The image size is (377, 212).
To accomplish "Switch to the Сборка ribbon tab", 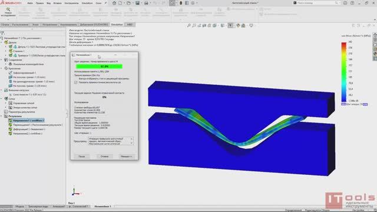I will [x=5, y=25].
